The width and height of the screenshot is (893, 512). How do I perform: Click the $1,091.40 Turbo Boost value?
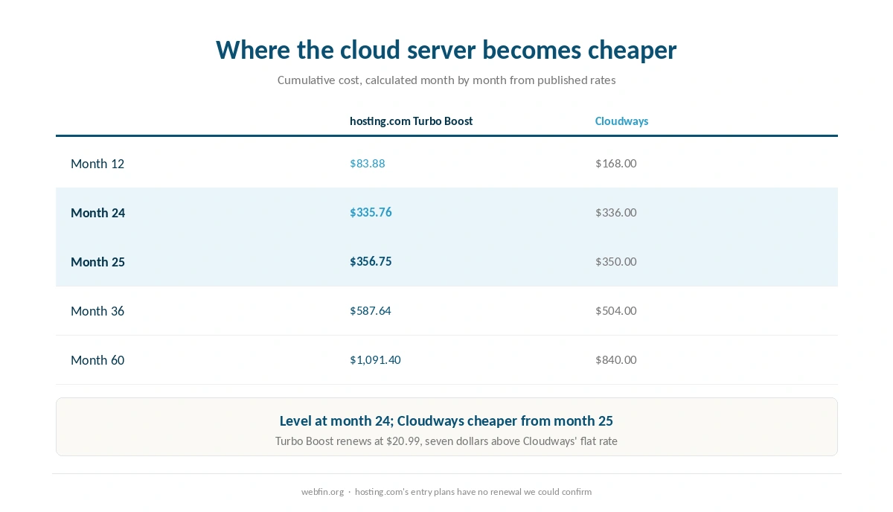tap(375, 359)
